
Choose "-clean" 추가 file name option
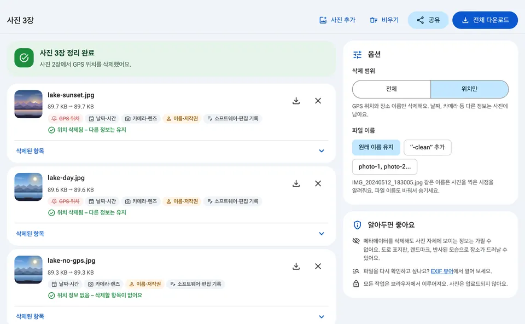point(428,147)
